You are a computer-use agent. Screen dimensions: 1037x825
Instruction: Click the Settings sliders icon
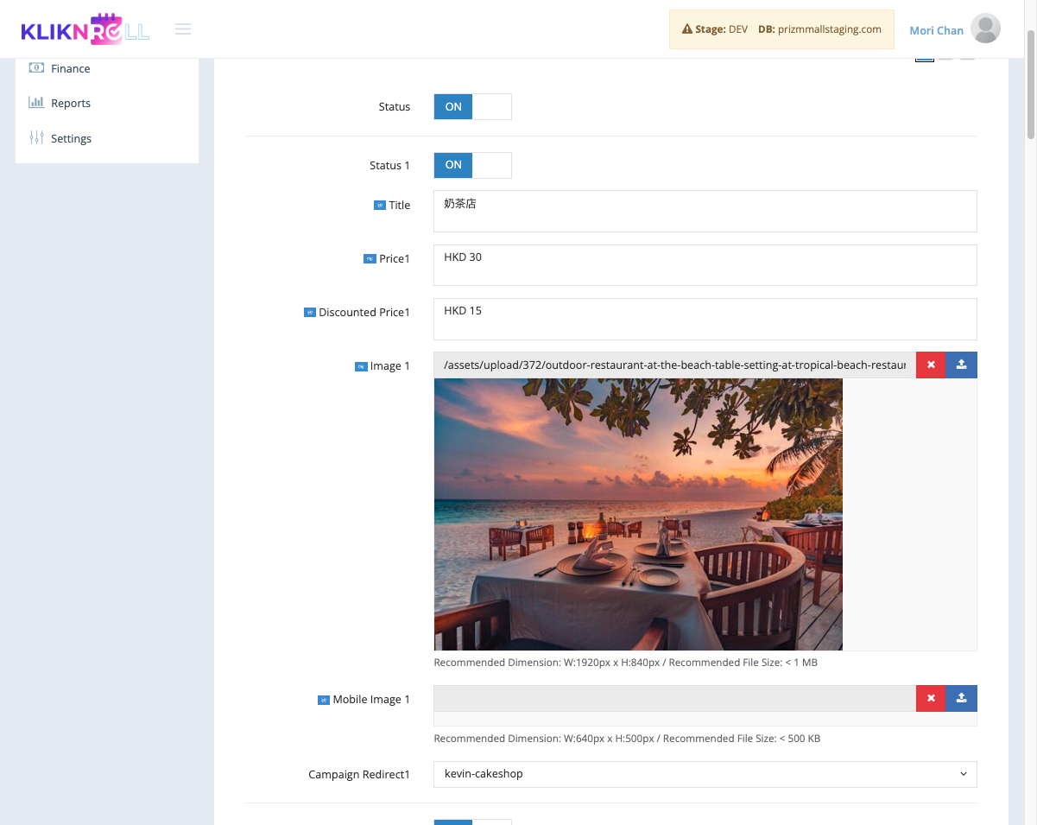tap(36, 138)
